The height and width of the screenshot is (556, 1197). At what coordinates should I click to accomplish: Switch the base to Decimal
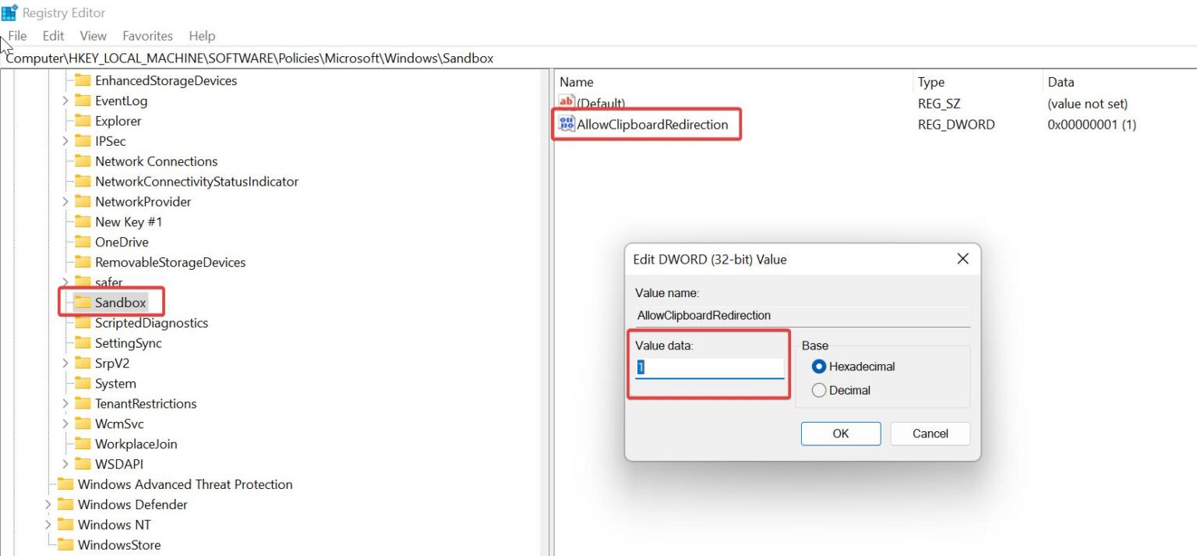tap(818, 390)
